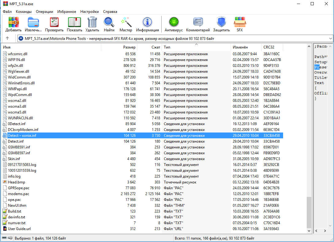Click the Показать book icon
Image resolution: width=334 pixels, height=242 pixels.
[74, 22]
